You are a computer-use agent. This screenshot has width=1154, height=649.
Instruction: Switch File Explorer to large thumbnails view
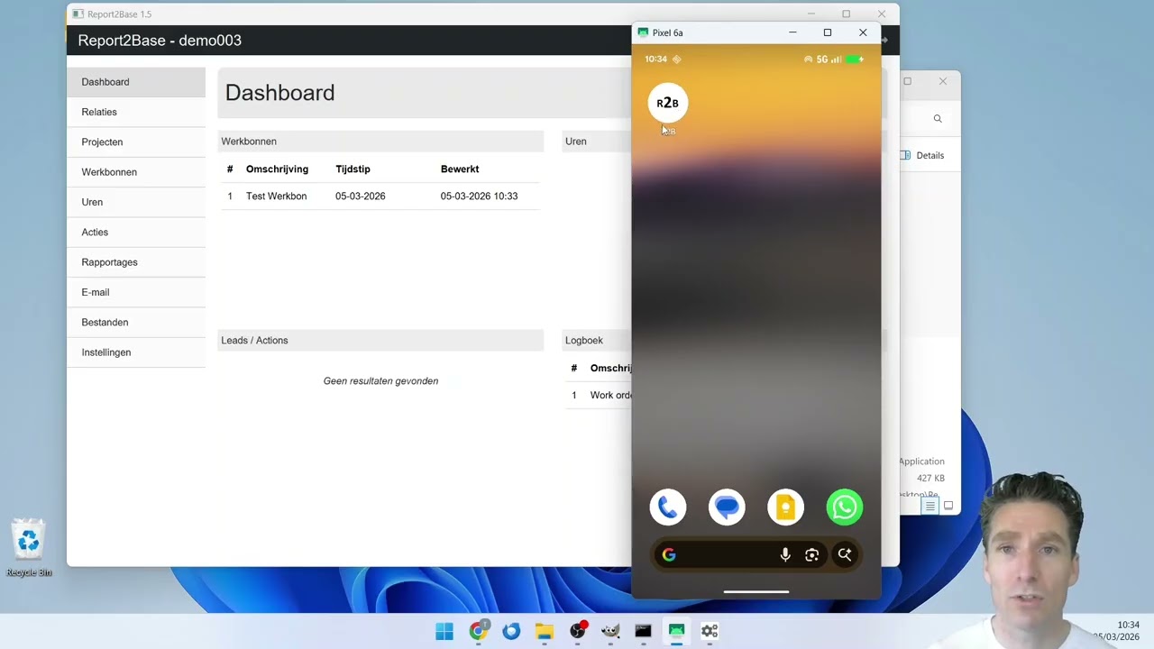[948, 506]
